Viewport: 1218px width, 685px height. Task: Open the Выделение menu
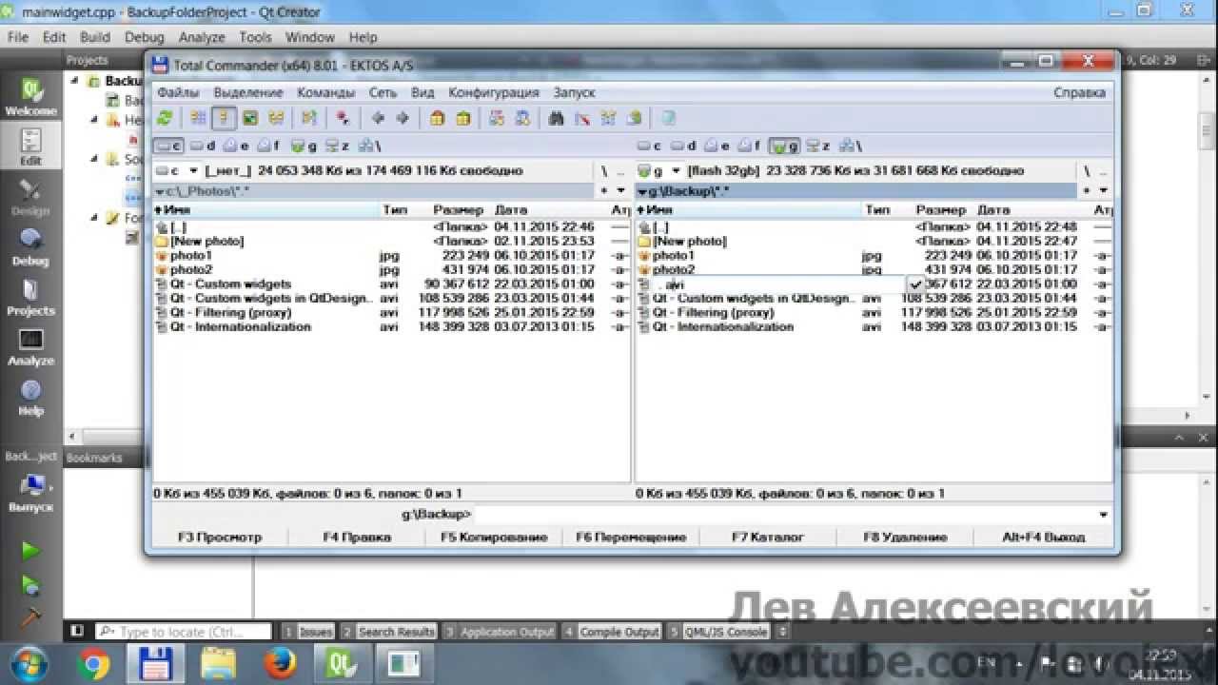point(248,92)
